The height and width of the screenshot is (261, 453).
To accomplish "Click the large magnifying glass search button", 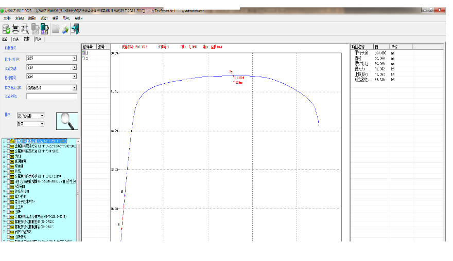I will tap(67, 121).
